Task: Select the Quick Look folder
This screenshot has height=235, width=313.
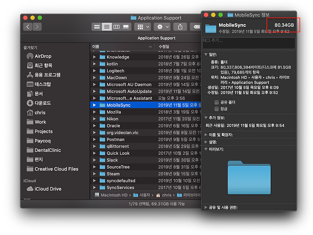Action: (x=146, y=153)
